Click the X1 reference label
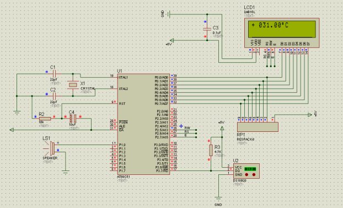 83,83
